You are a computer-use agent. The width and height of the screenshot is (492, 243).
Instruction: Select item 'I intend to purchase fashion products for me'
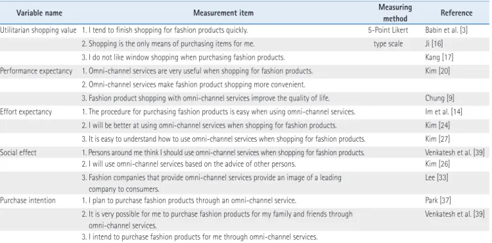[200, 237]
